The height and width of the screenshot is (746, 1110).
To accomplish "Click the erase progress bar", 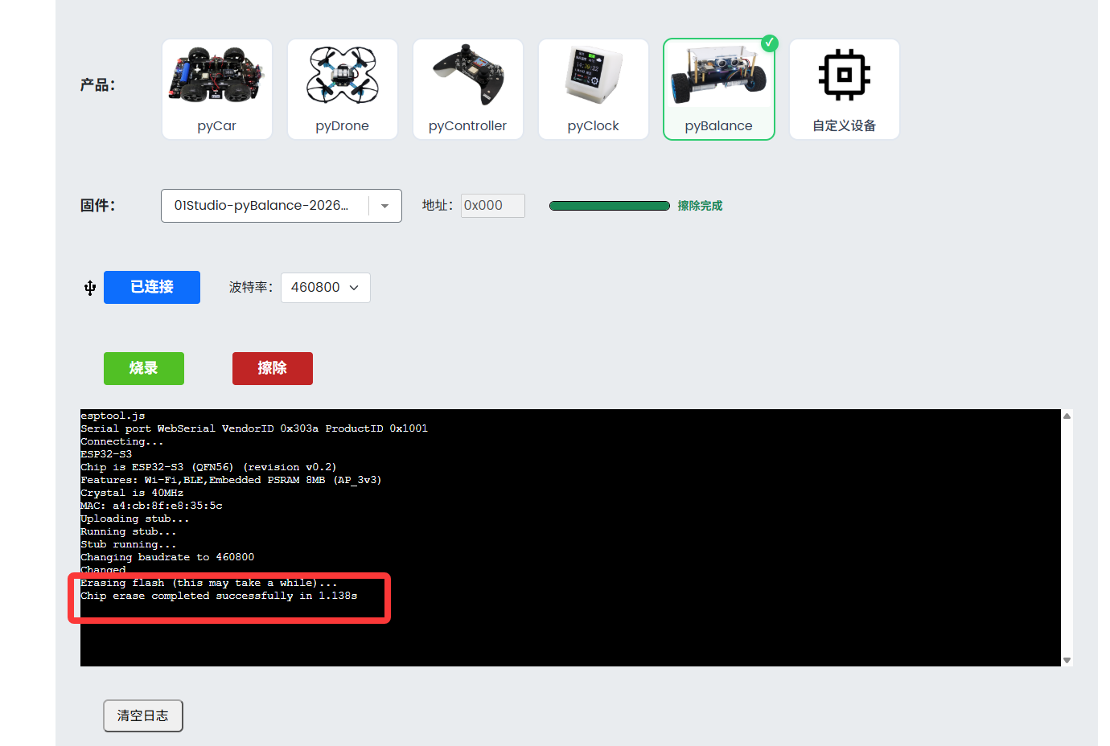I will click(610, 206).
